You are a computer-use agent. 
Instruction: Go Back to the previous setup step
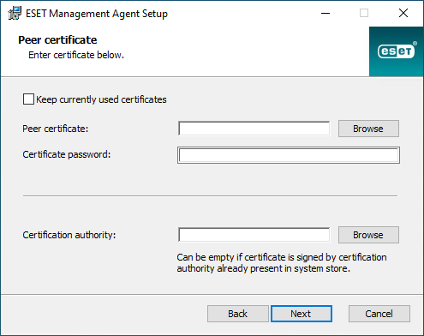pyautogui.click(x=238, y=314)
